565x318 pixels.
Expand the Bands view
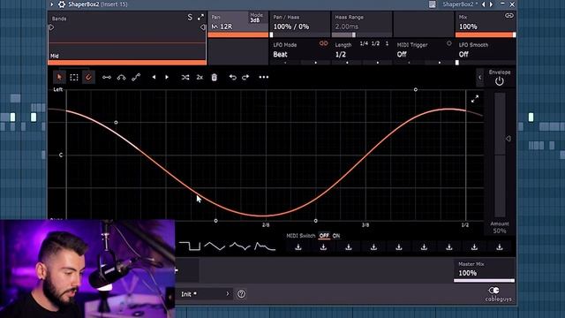point(200,17)
